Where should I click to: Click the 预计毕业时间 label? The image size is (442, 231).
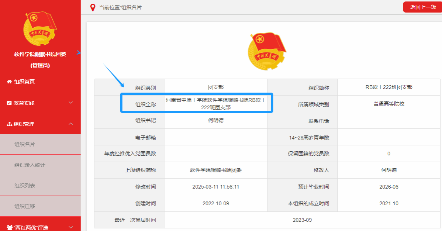tap(314, 187)
